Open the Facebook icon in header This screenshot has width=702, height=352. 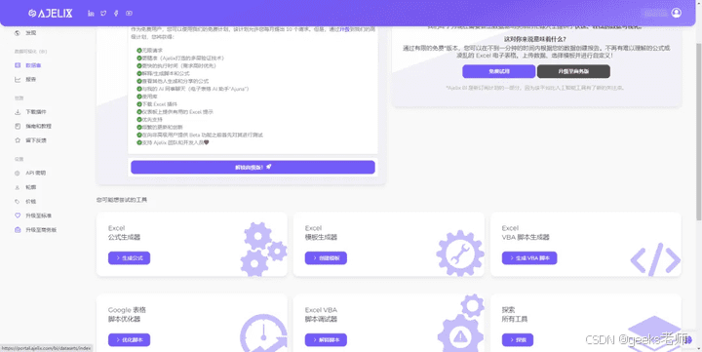pos(116,14)
